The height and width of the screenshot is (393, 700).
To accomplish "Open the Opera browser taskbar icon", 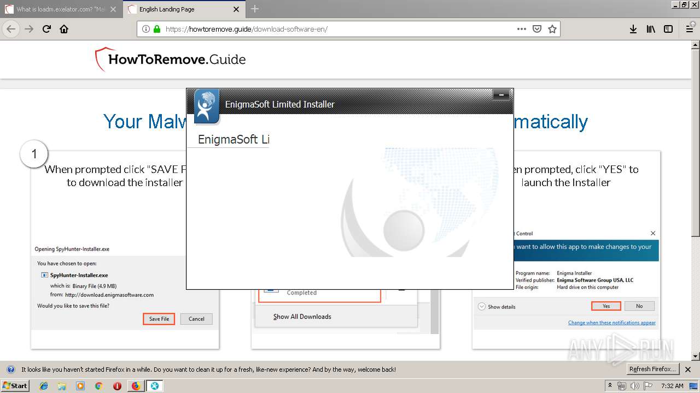I will 117,386.
